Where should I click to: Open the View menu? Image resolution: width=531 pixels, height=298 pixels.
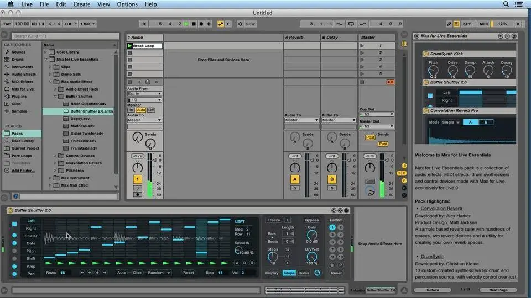103,4
